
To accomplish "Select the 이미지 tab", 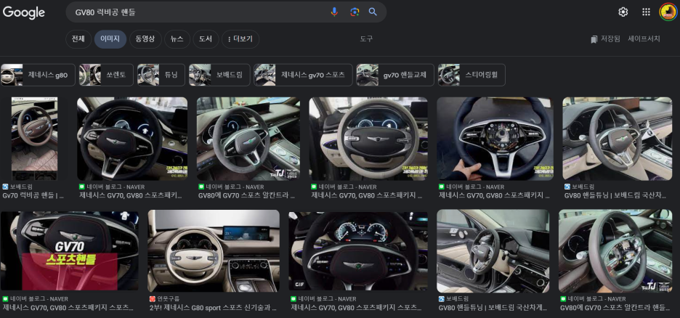I will pos(110,39).
